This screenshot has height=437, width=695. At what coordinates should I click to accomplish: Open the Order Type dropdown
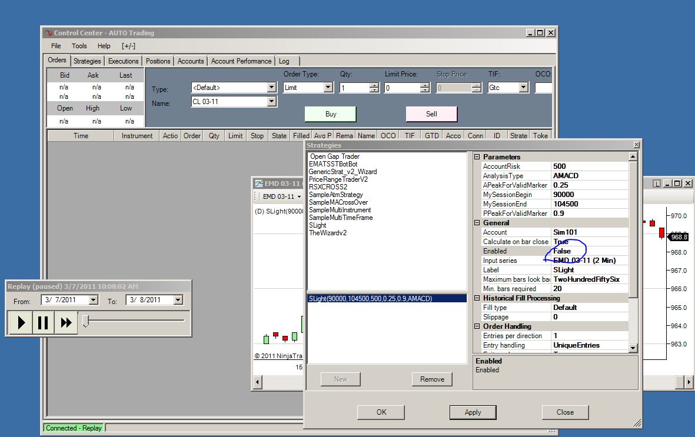point(328,88)
